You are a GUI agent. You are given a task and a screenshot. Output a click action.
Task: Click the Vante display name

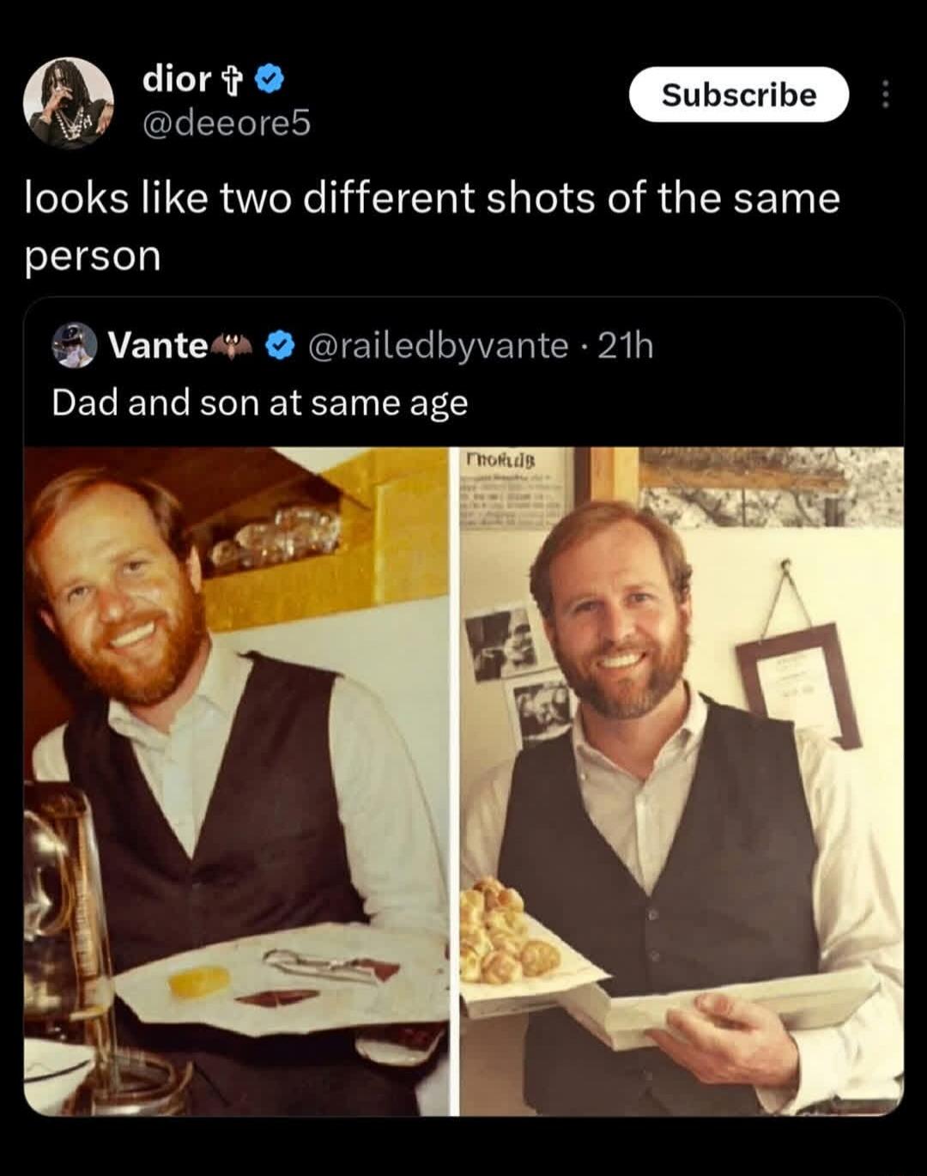click(158, 345)
